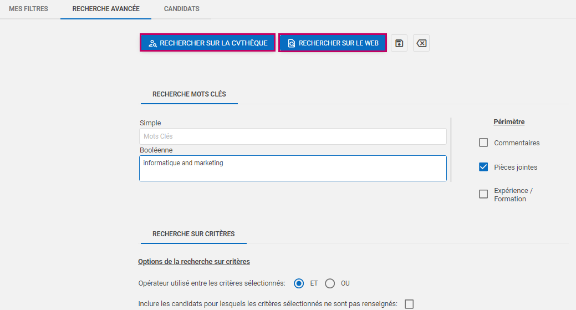The width and height of the screenshot is (576, 310).
Task: Click the Options de la recherche sur critères heading
Action: 193,261
